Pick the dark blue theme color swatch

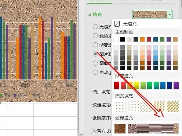(156, 39)
